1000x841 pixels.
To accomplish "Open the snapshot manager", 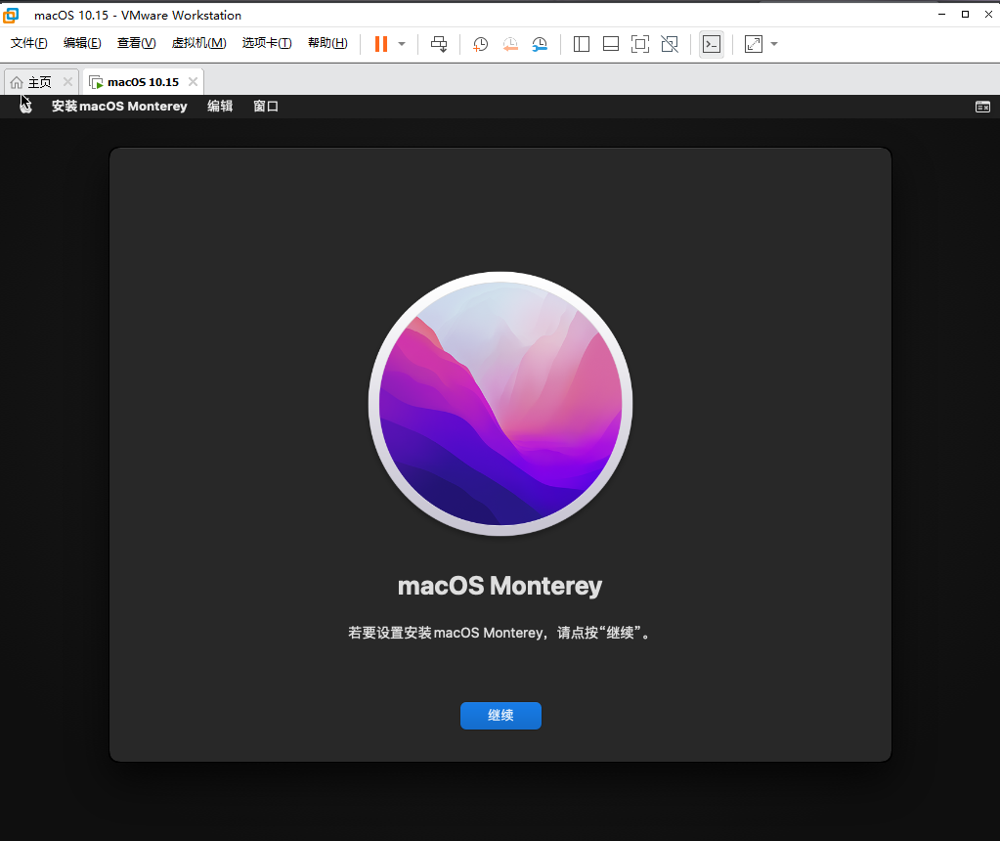I will [540, 44].
